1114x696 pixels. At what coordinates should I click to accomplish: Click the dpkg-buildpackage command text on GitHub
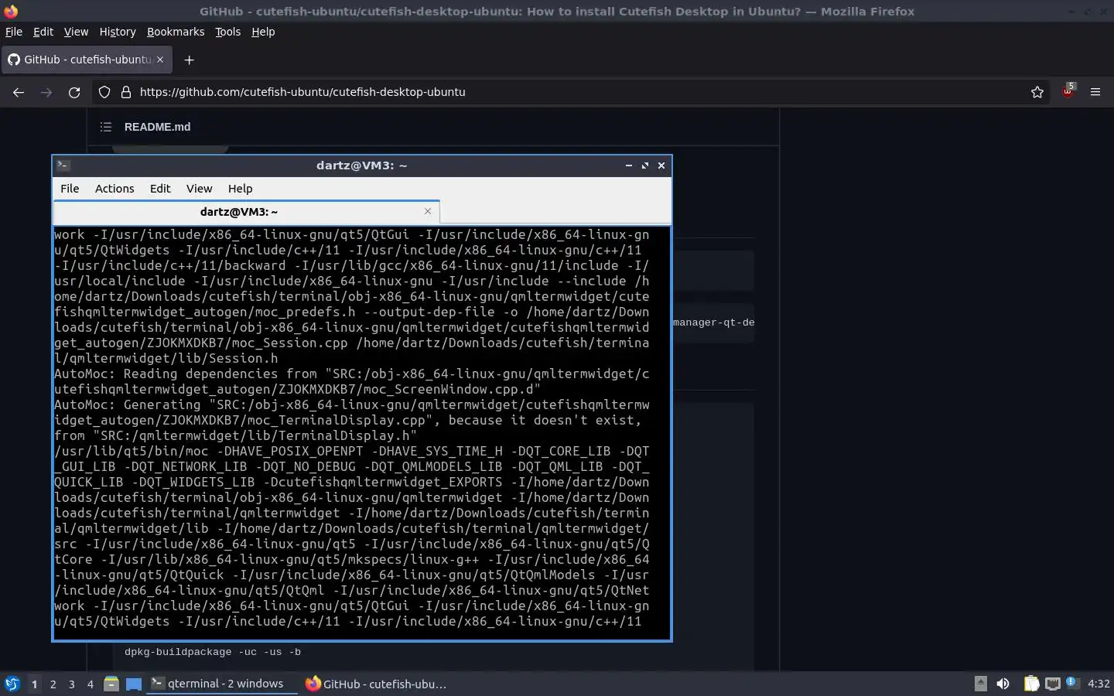213,652
